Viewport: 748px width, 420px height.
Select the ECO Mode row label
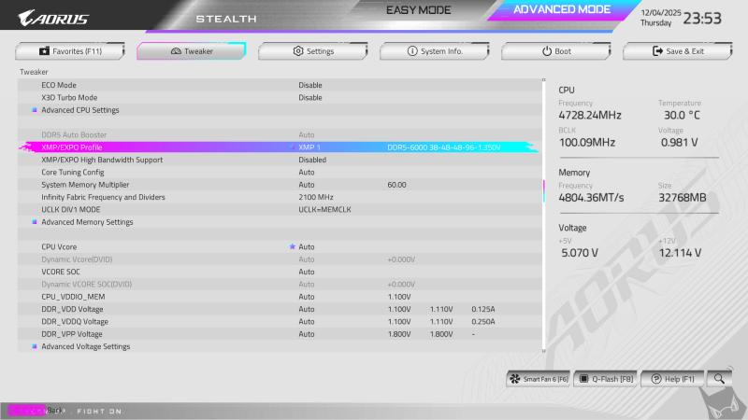tap(59, 85)
